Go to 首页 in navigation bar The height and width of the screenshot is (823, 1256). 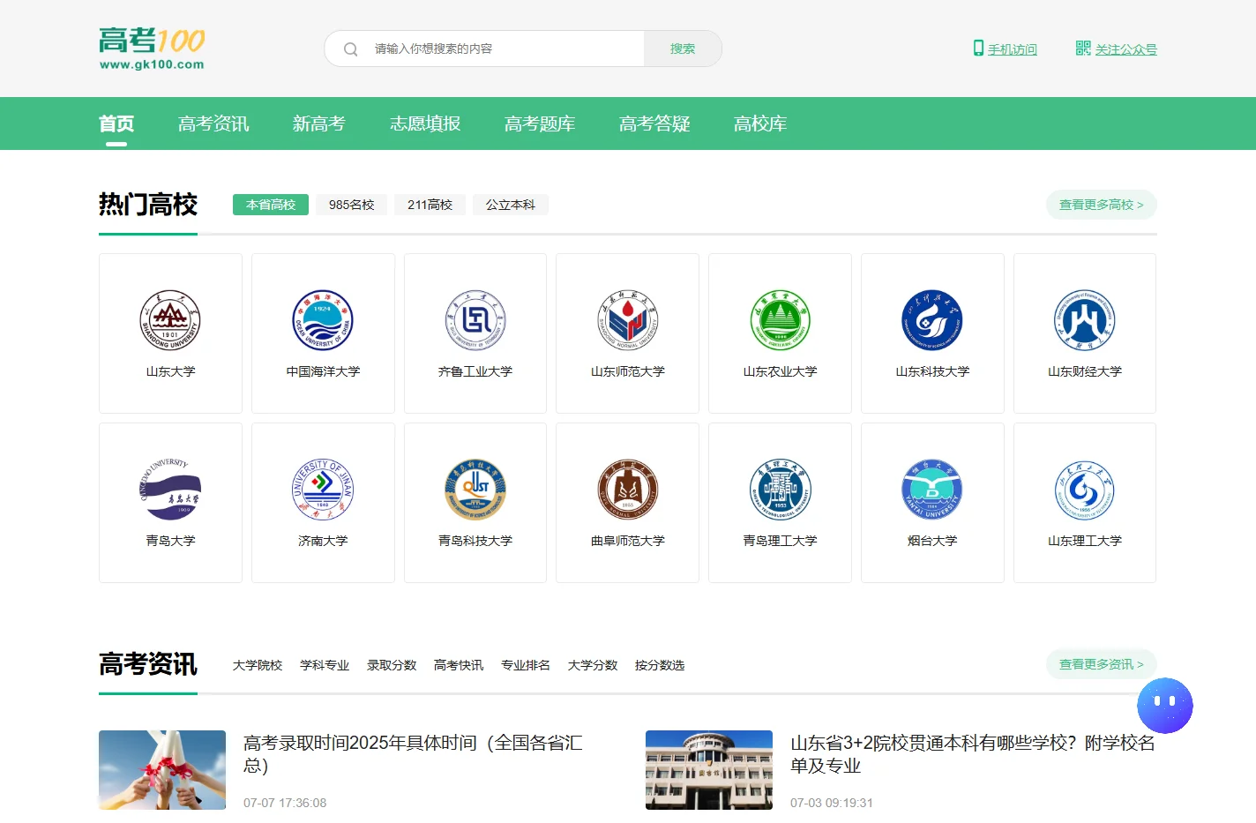tap(116, 123)
